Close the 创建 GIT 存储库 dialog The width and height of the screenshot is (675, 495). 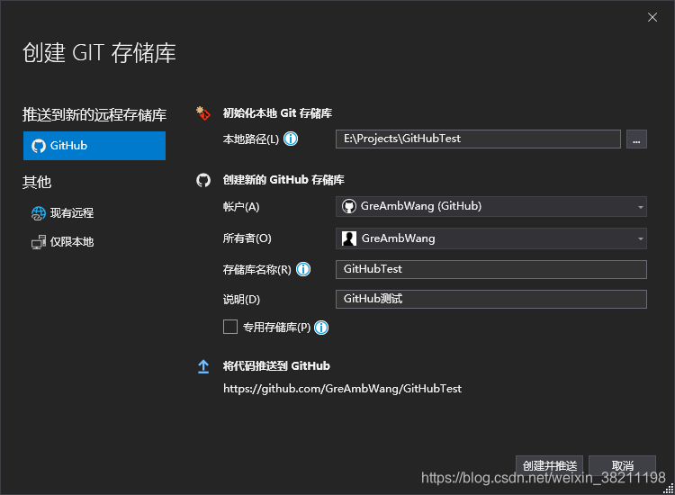[x=652, y=17]
